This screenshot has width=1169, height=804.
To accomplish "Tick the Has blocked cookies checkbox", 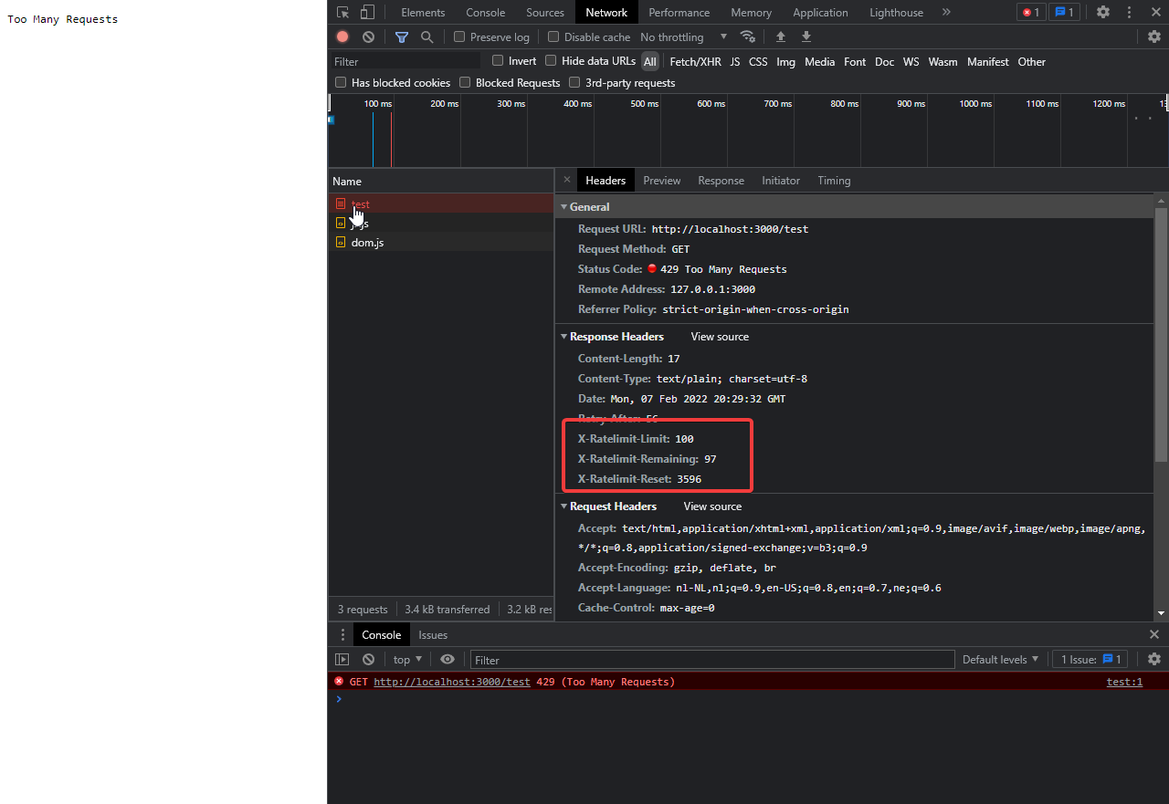I will click(341, 82).
